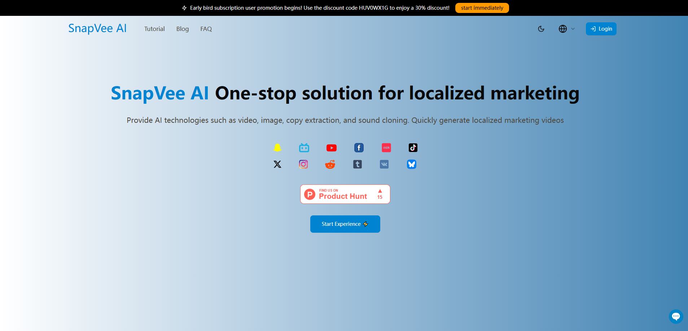Toggle dark mode with the moon icon
The height and width of the screenshot is (331, 688).
(541, 29)
